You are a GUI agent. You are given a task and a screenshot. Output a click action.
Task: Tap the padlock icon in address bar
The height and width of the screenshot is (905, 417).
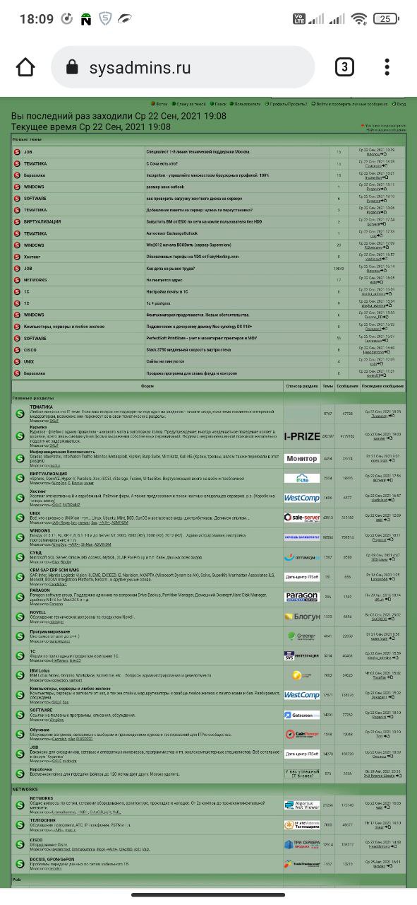pos(71,68)
